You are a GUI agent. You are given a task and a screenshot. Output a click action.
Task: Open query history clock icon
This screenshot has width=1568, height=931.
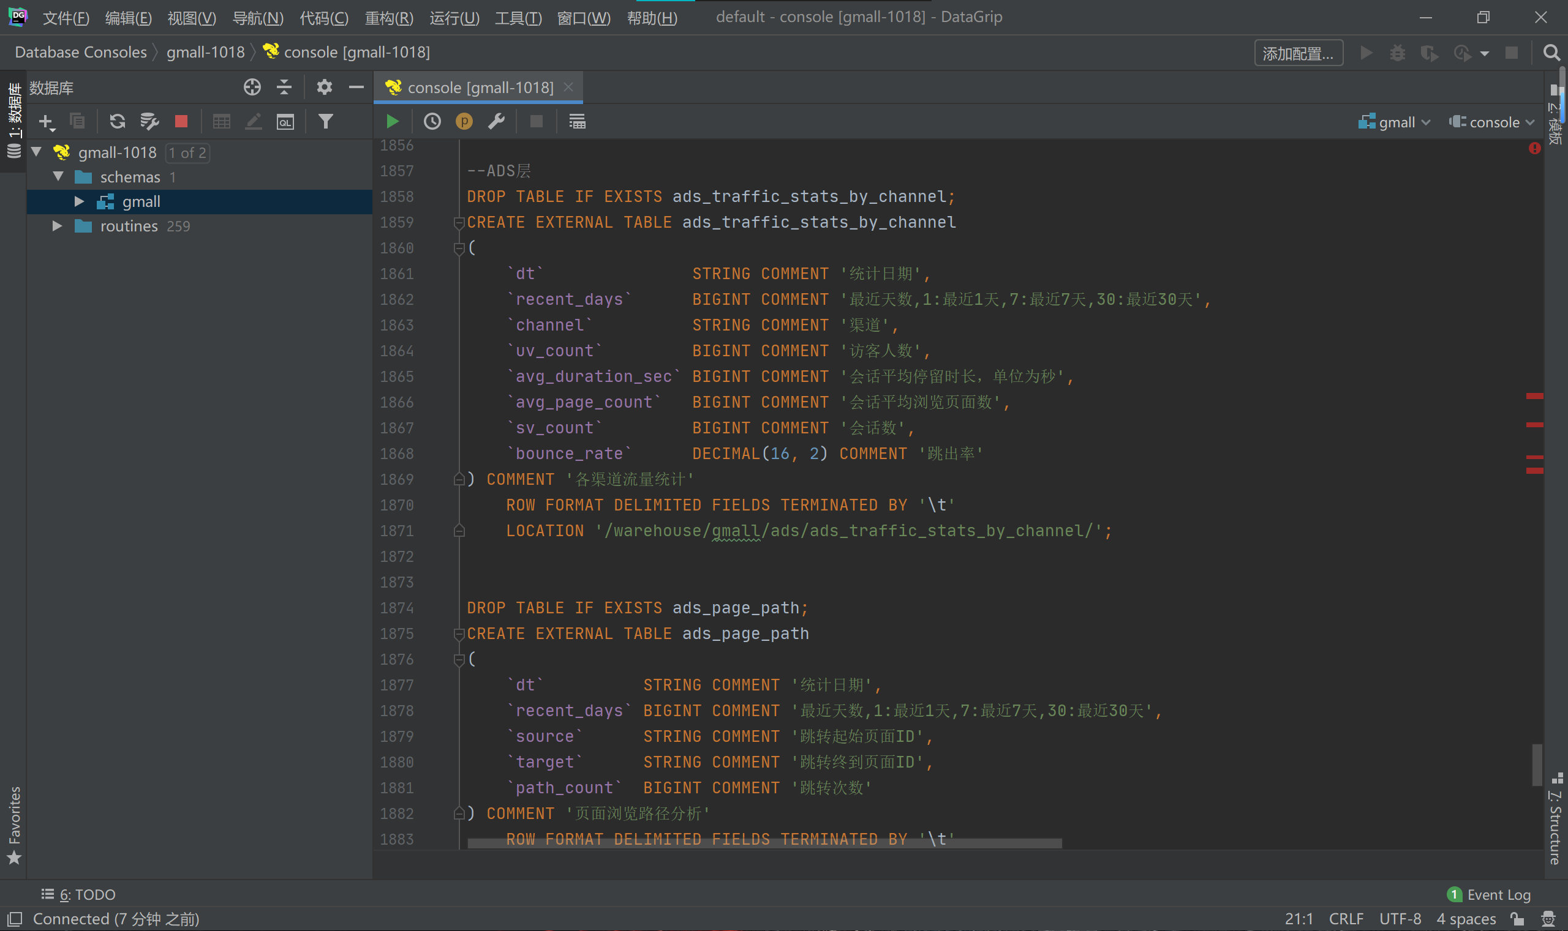point(432,122)
